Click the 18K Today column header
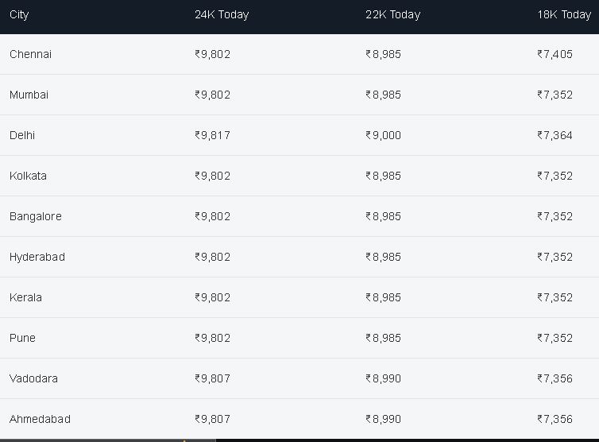Image resolution: width=599 pixels, height=442 pixels. pyautogui.click(x=564, y=14)
